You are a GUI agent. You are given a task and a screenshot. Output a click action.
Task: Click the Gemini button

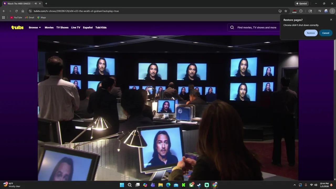click(x=301, y=3)
